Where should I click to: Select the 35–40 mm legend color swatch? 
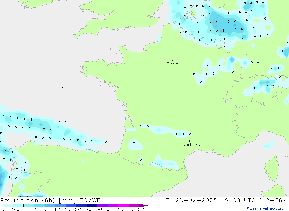(113, 205)
